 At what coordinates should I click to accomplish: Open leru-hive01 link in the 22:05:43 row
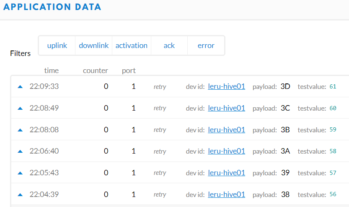pos(226,173)
